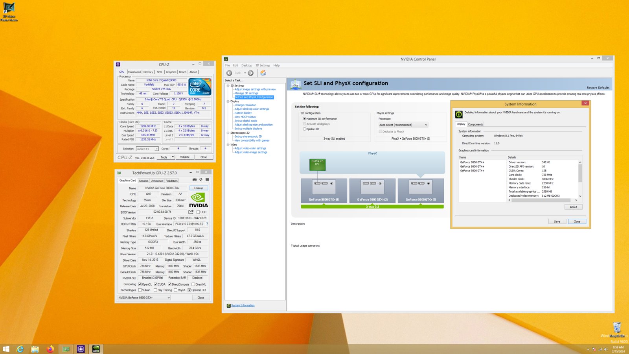Click the NVIDIA logo in GPU-Z
Viewport: 629px width, 354px height.
199,200
